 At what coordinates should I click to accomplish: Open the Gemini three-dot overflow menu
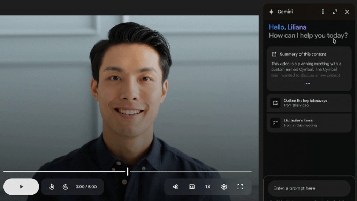point(322,12)
